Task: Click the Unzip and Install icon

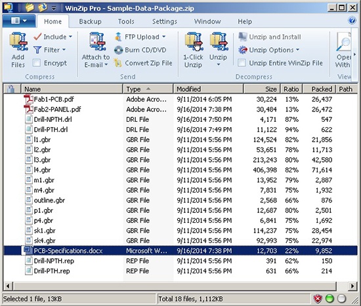Action: pyautogui.click(x=242, y=37)
